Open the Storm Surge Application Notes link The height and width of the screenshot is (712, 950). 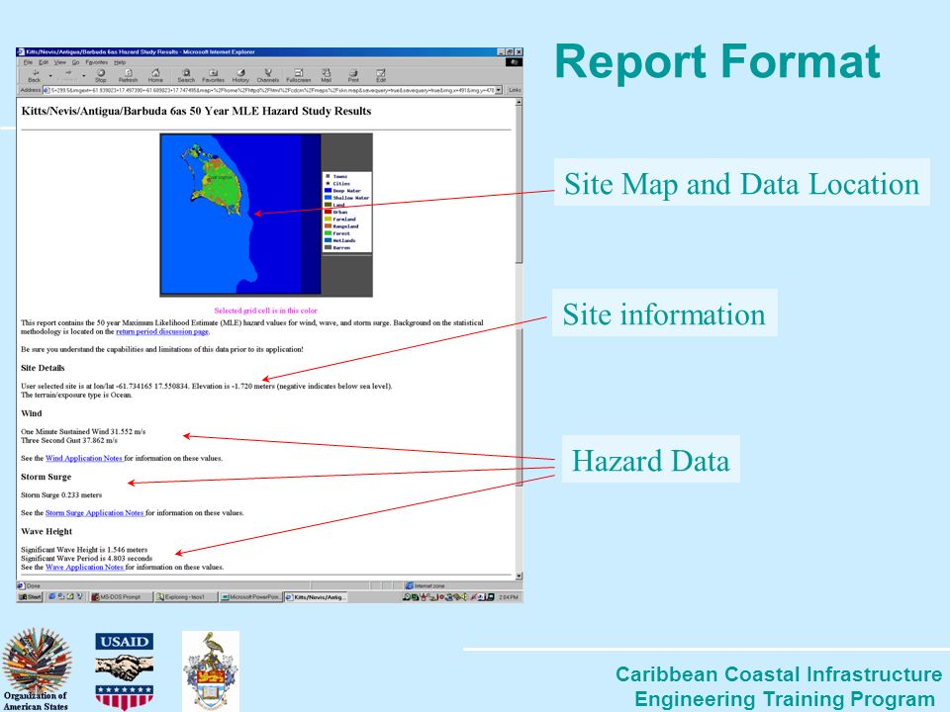(95, 513)
